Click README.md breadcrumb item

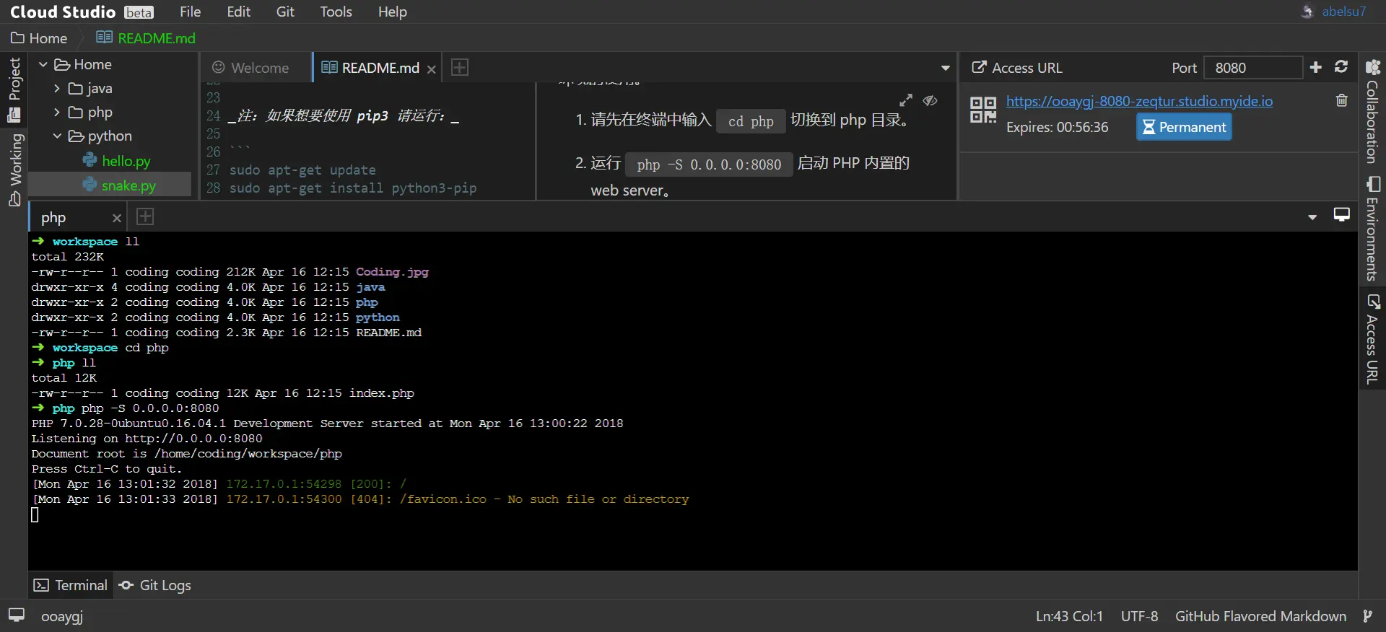[146, 38]
